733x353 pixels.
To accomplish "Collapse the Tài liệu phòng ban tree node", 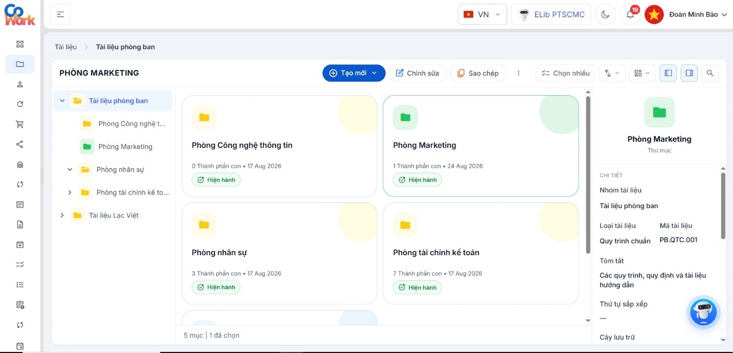I will click(62, 100).
